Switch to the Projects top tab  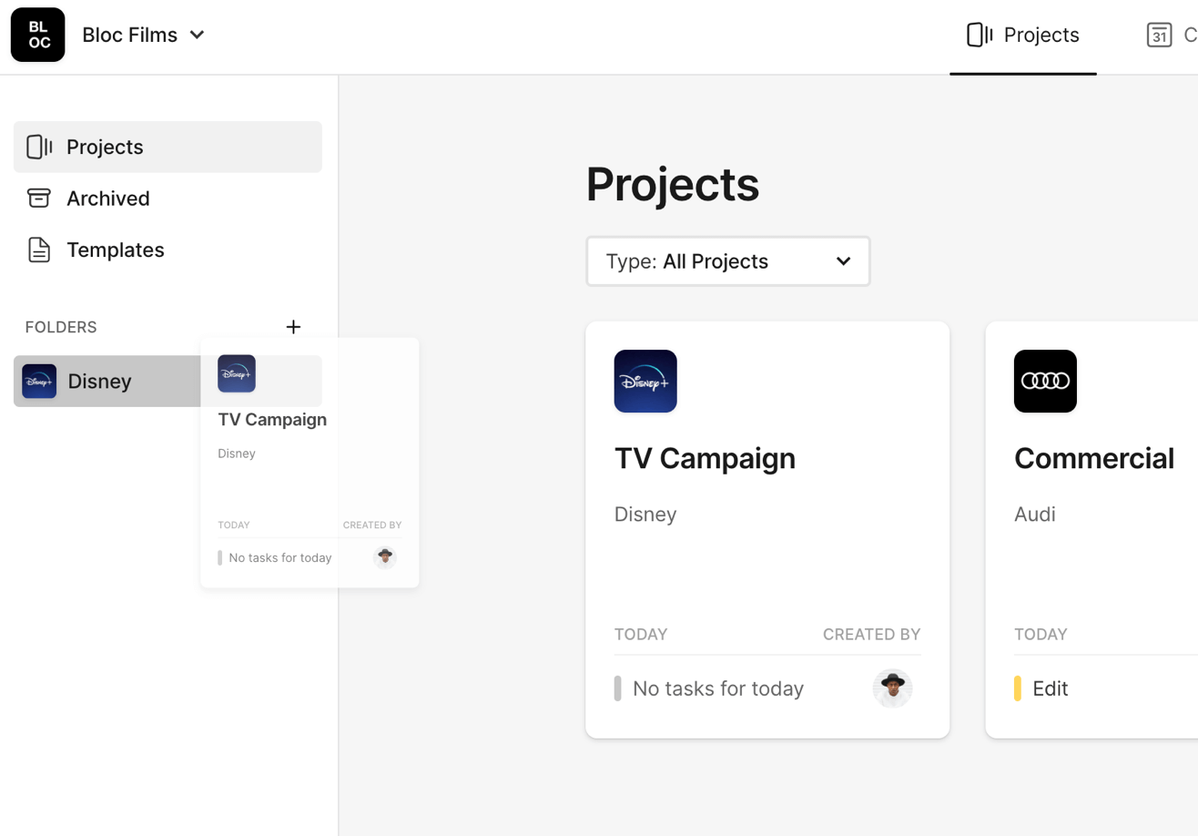click(1022, 36)
